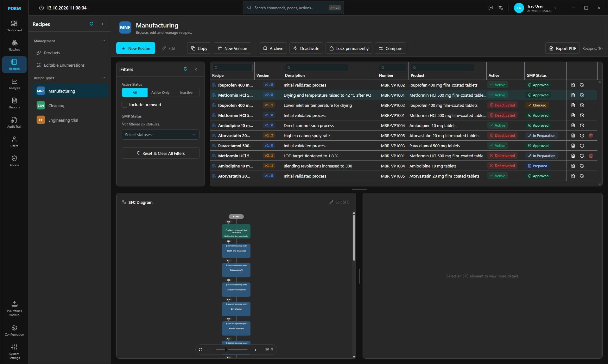Collapse the Management section
The height and width of the screenshot is (364, 608).
click(104, 41)
